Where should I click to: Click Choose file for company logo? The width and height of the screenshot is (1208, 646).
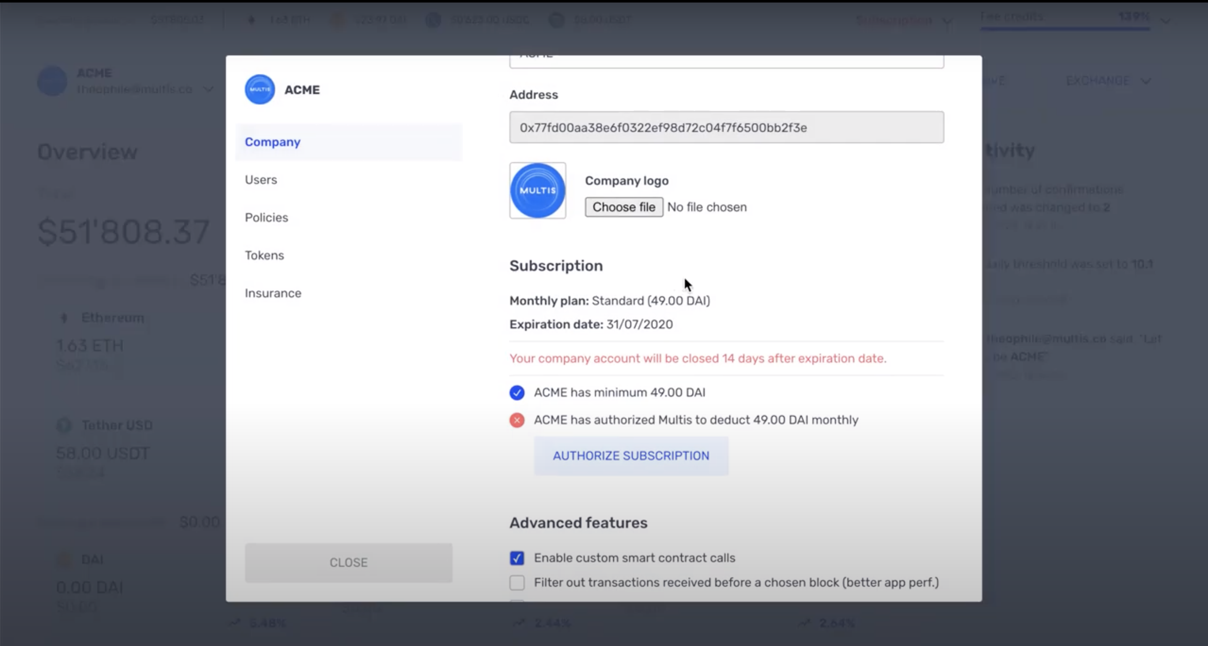[624, 207]
